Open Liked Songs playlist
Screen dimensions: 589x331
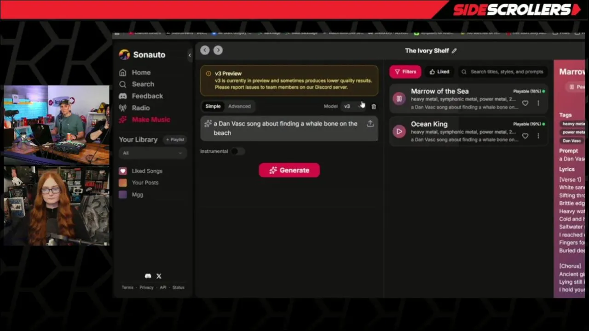147,171
